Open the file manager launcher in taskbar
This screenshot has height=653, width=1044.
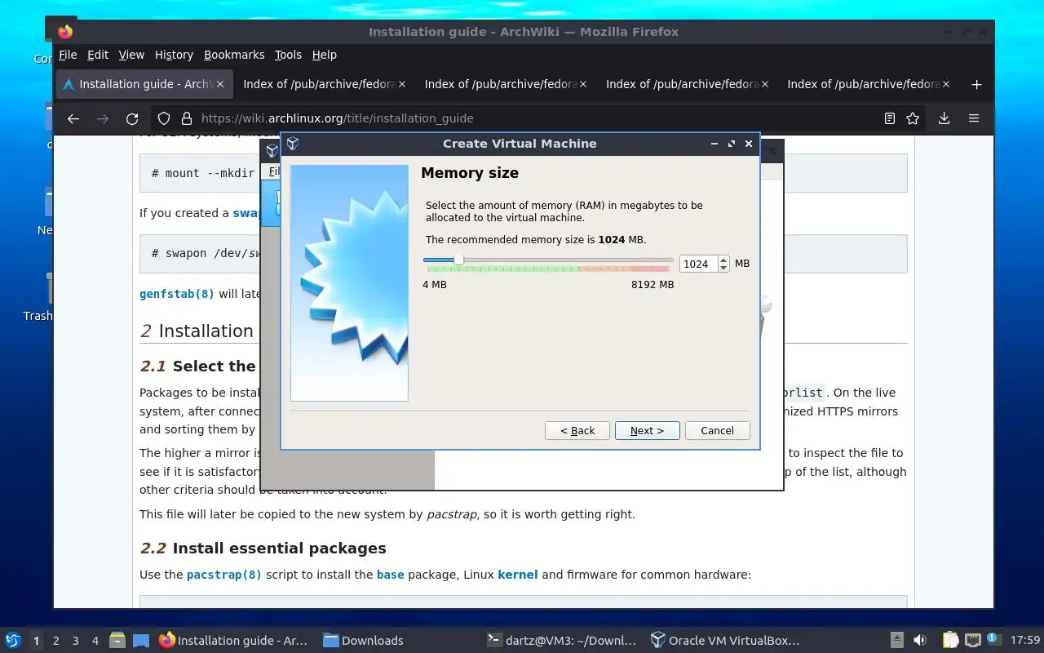117,641
